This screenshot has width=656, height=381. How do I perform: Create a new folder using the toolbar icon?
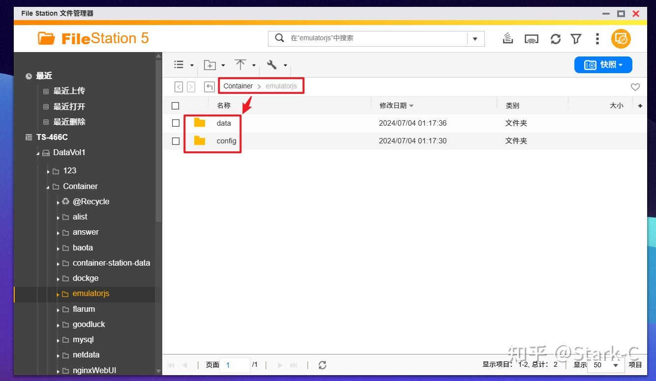click(x=209, y=64)
